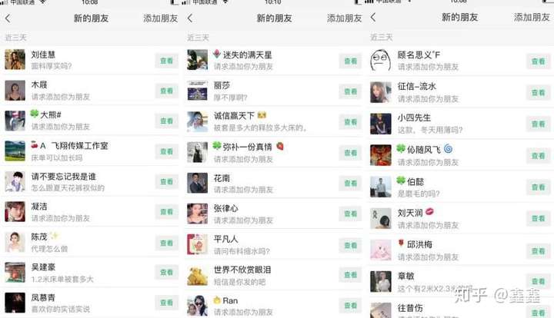
Task: Tap the back arrow in the right panel
Action: (x=373, y=17)
